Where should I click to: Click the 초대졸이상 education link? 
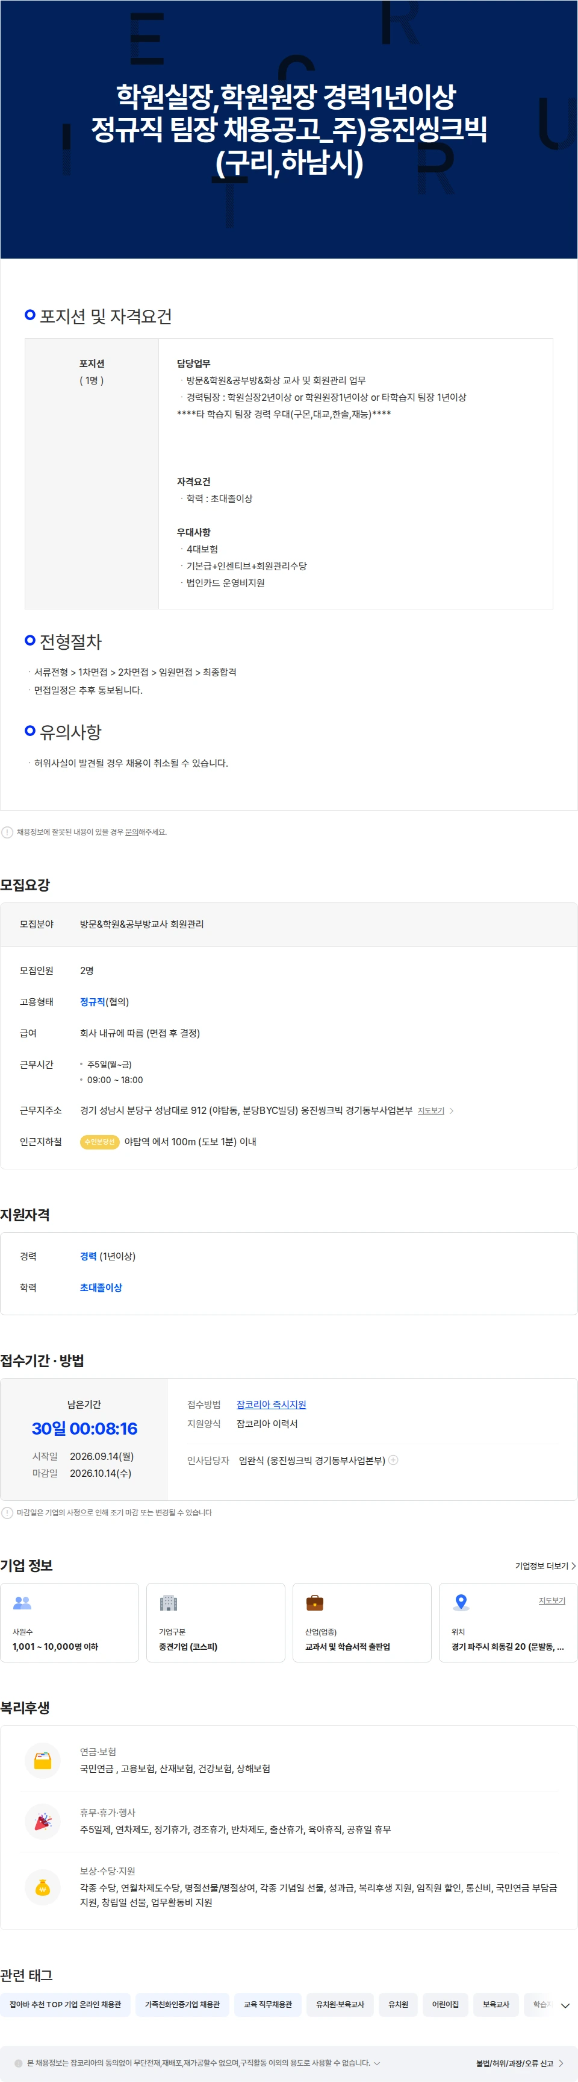click(x=101, y=1288)
